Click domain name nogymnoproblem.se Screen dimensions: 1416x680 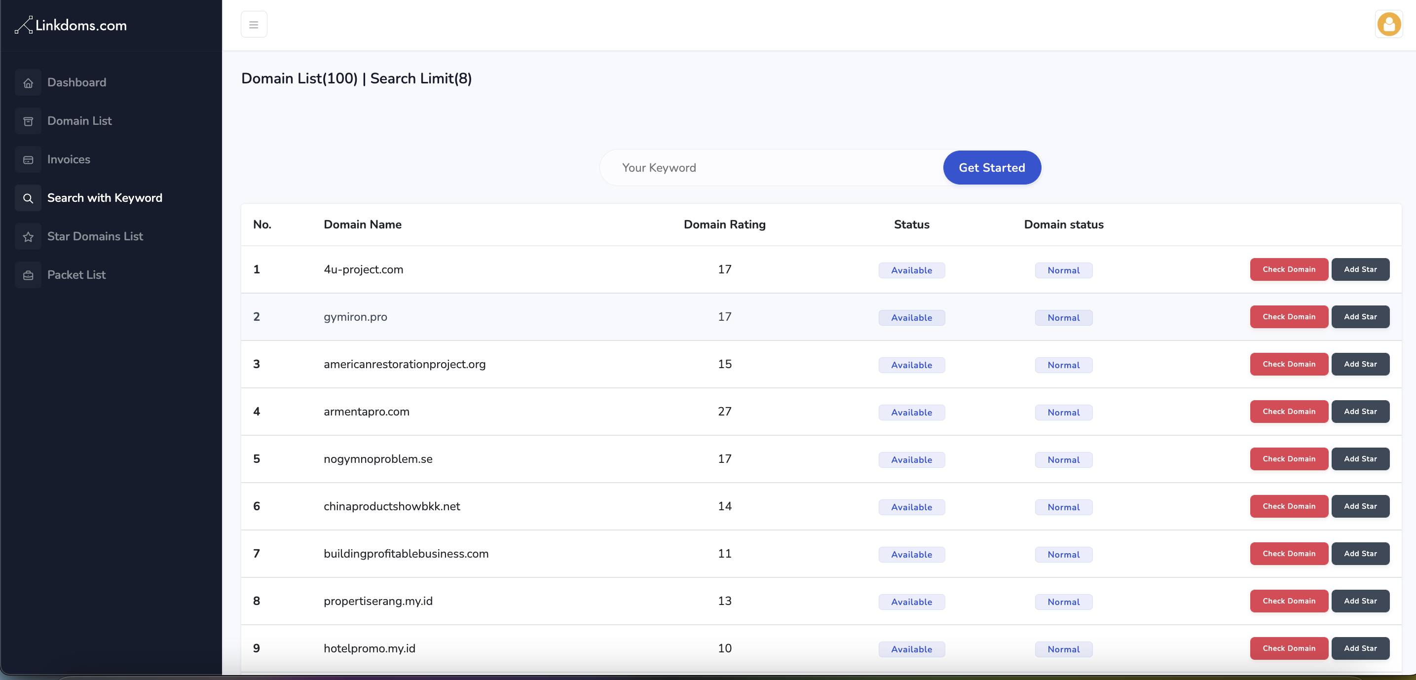(378, 459)
